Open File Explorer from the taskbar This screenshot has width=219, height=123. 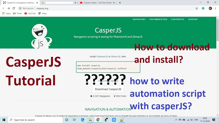pyautogui.click(x=90, y=120)
